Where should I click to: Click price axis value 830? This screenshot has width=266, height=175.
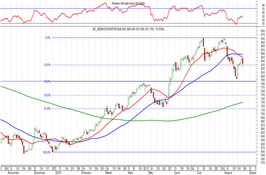pos(263,65)
